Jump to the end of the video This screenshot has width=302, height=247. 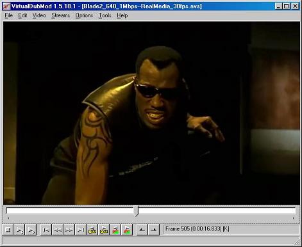point(81,230)
